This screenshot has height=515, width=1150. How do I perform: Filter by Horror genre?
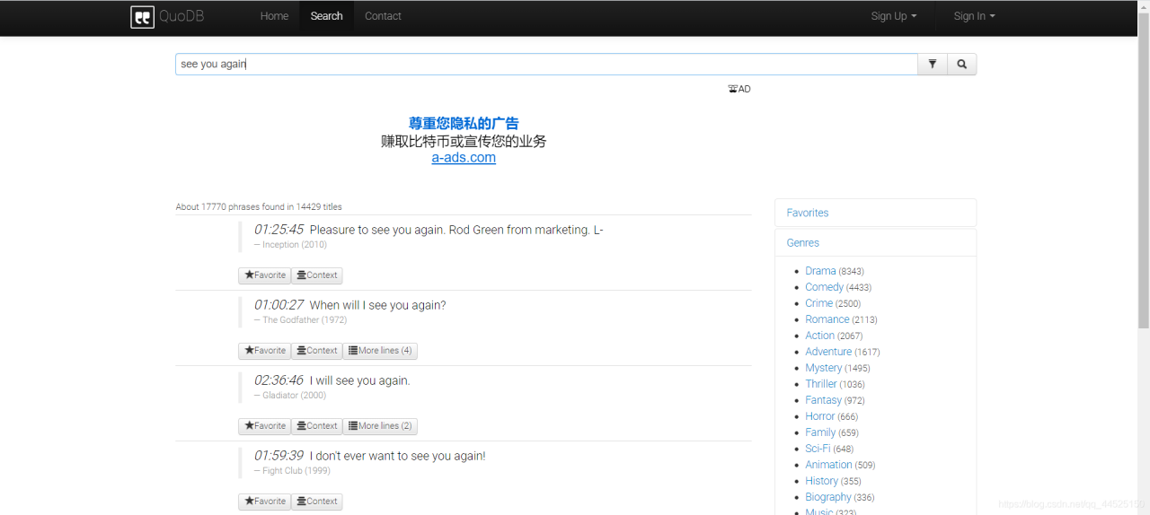coord(819,416)
